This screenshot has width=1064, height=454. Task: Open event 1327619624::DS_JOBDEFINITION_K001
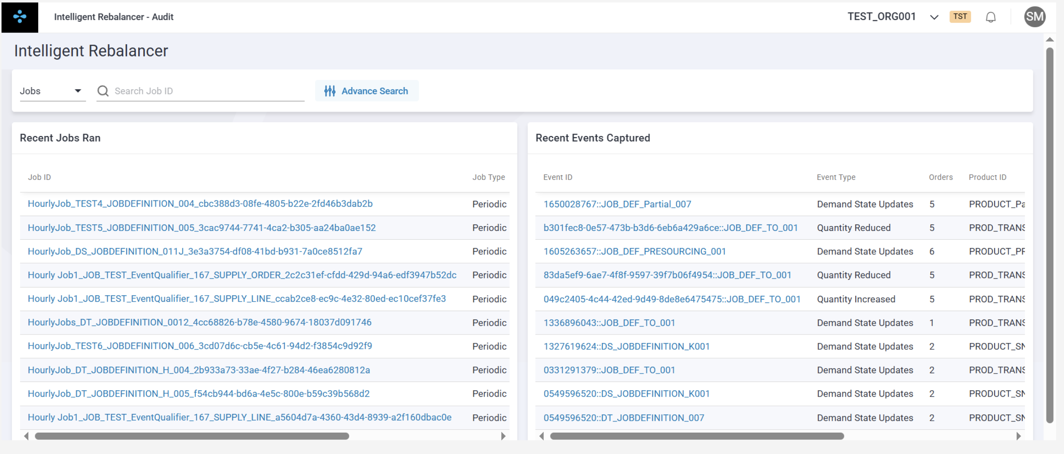[x=627, y=346]
